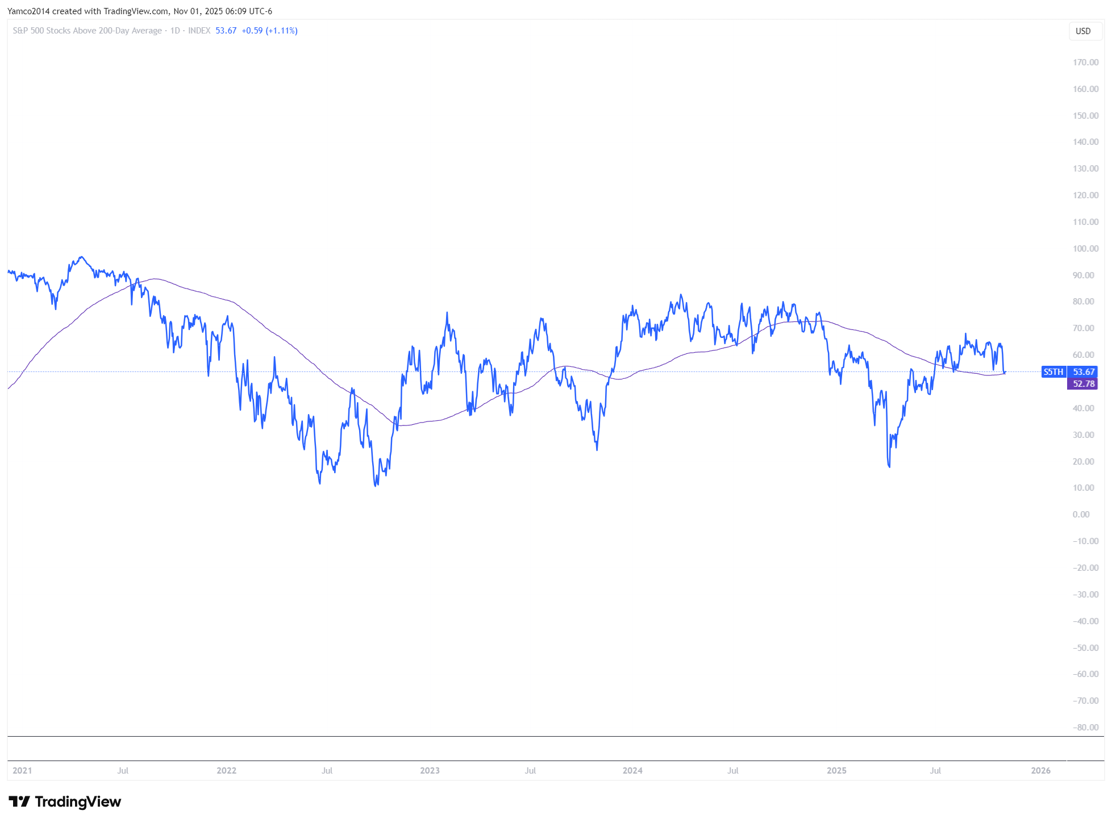
Task: Click the +0.59 (+1.11%) change value
Action: (x=269, y=31)
